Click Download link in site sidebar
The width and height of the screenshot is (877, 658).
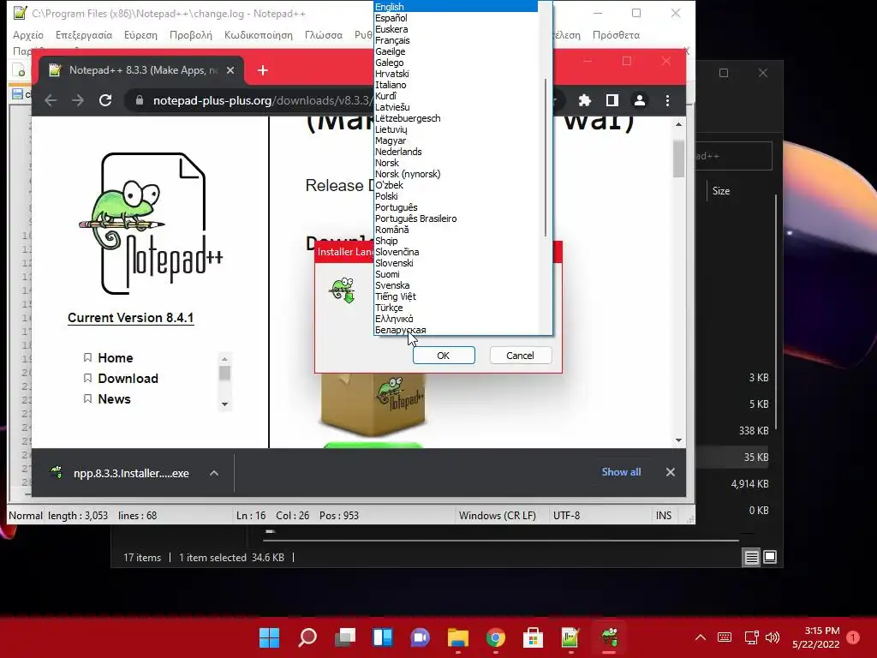(128, 378)
